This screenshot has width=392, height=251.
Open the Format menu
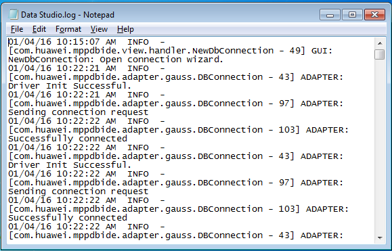click(68, 29)
